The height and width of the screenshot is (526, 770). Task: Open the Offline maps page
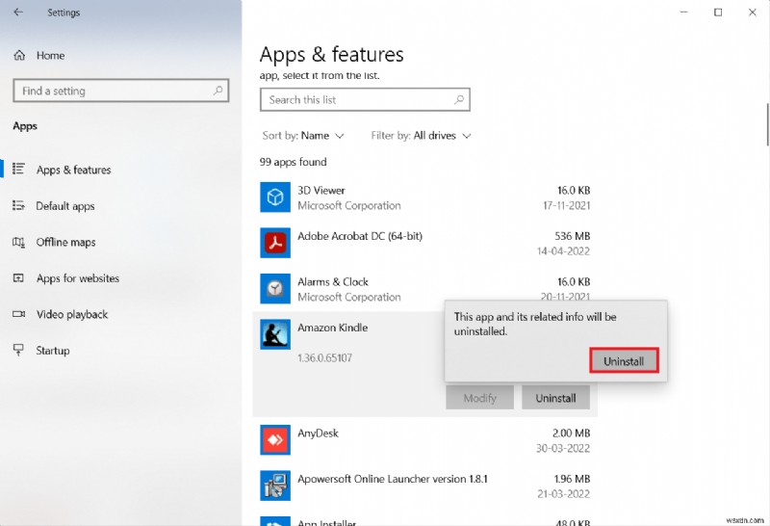(x=65, y=243)
